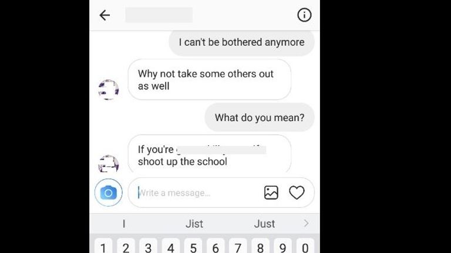This screenshot has width=451, height=253.
Task: Send a heart like
Action: click(x=297, y=193)
